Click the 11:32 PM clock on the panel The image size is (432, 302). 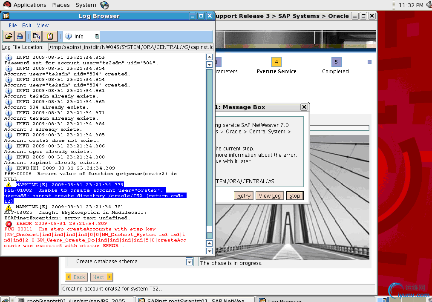click(411, 5)
